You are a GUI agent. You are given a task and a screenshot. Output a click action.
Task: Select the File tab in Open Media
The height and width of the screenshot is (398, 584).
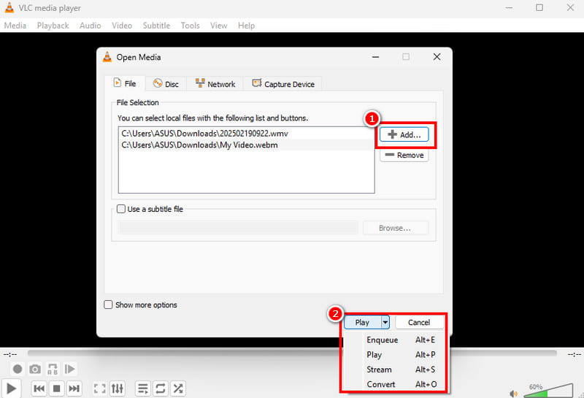point(125,83)
